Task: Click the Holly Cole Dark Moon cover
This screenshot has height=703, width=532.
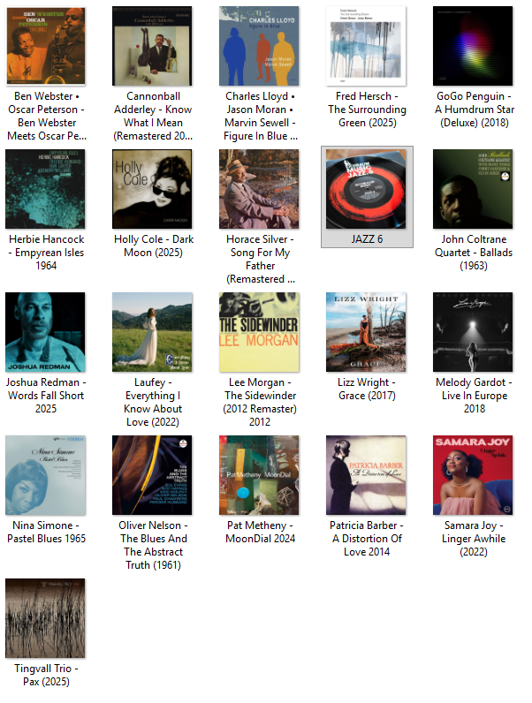Action: (x=152, y=189)
